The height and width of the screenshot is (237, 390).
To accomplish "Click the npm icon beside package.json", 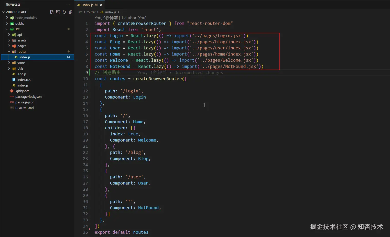I will point(12,102).
